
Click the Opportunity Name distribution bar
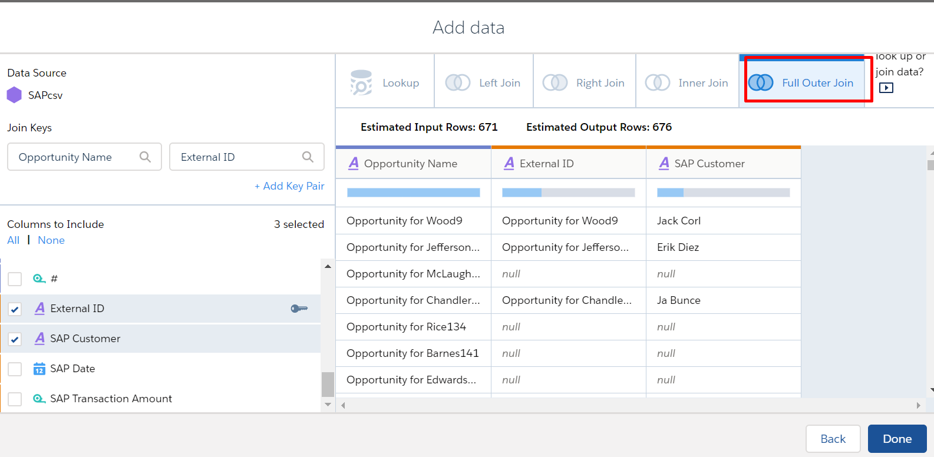[x=413, y=193]
